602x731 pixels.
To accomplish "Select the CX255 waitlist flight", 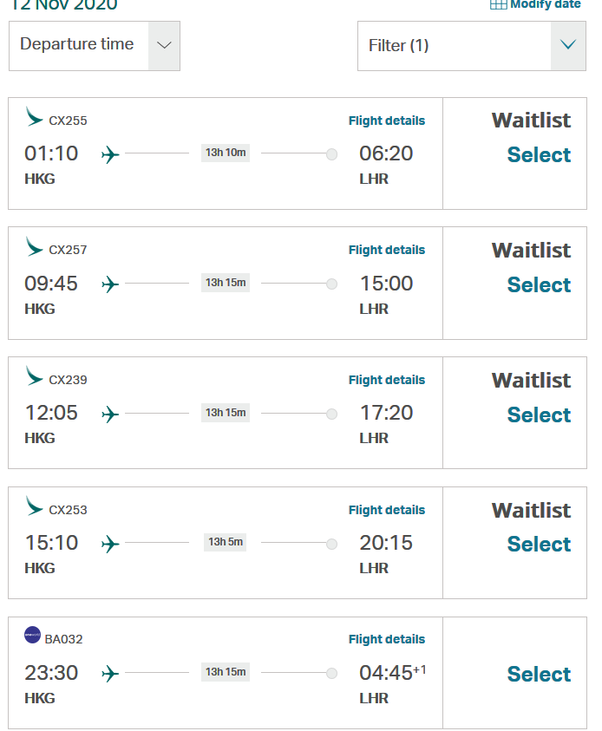I will click(x=539, y=155).
